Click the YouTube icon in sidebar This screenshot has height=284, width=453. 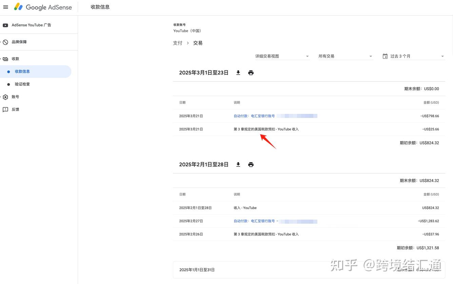click(x=5, y=25)
